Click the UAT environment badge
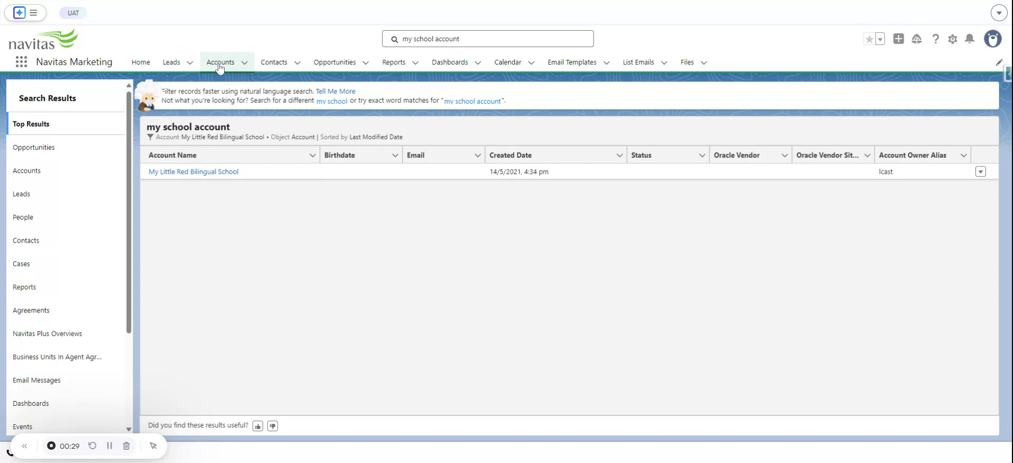Viewport: 1013px width, 463px height. [73, 13]
